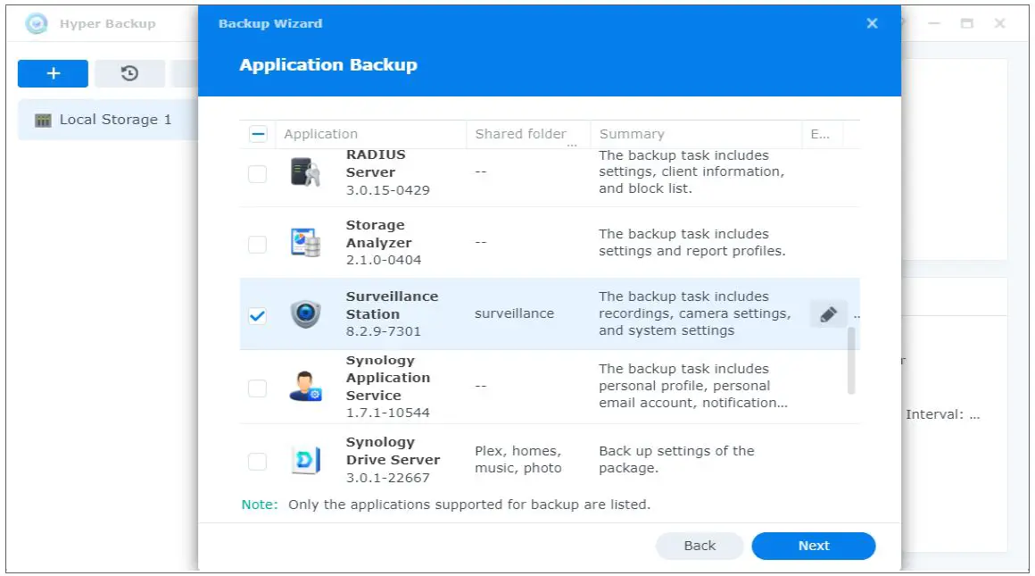Uncheck the Surveillance Station checkbox
Image resolution: width=1035 pixels, height=576 pixels.
257,313
